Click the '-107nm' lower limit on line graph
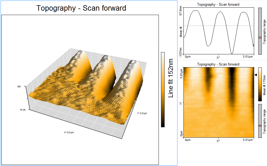 (180, 50)
